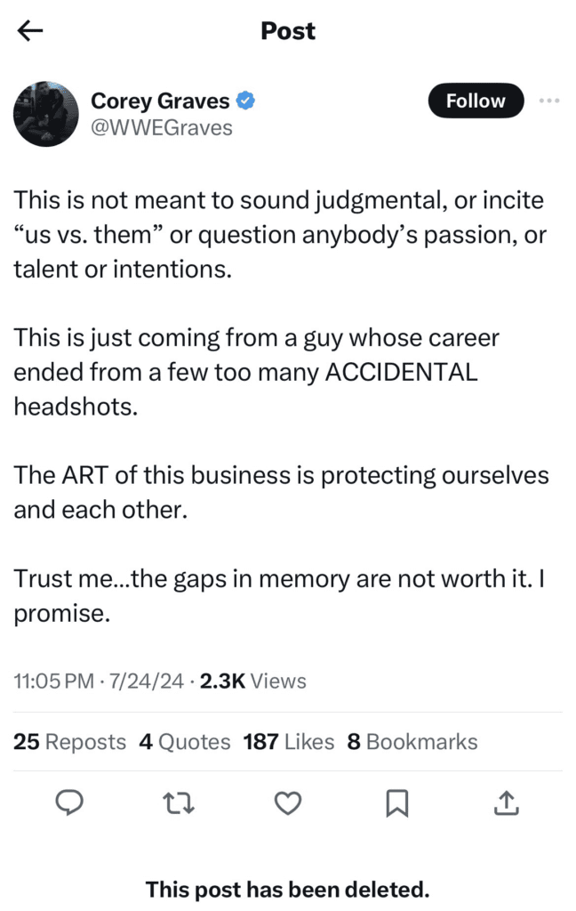Open the three-dot more options menu
Viewport: 576px width, 911px height.
click(x=549, y=101)
